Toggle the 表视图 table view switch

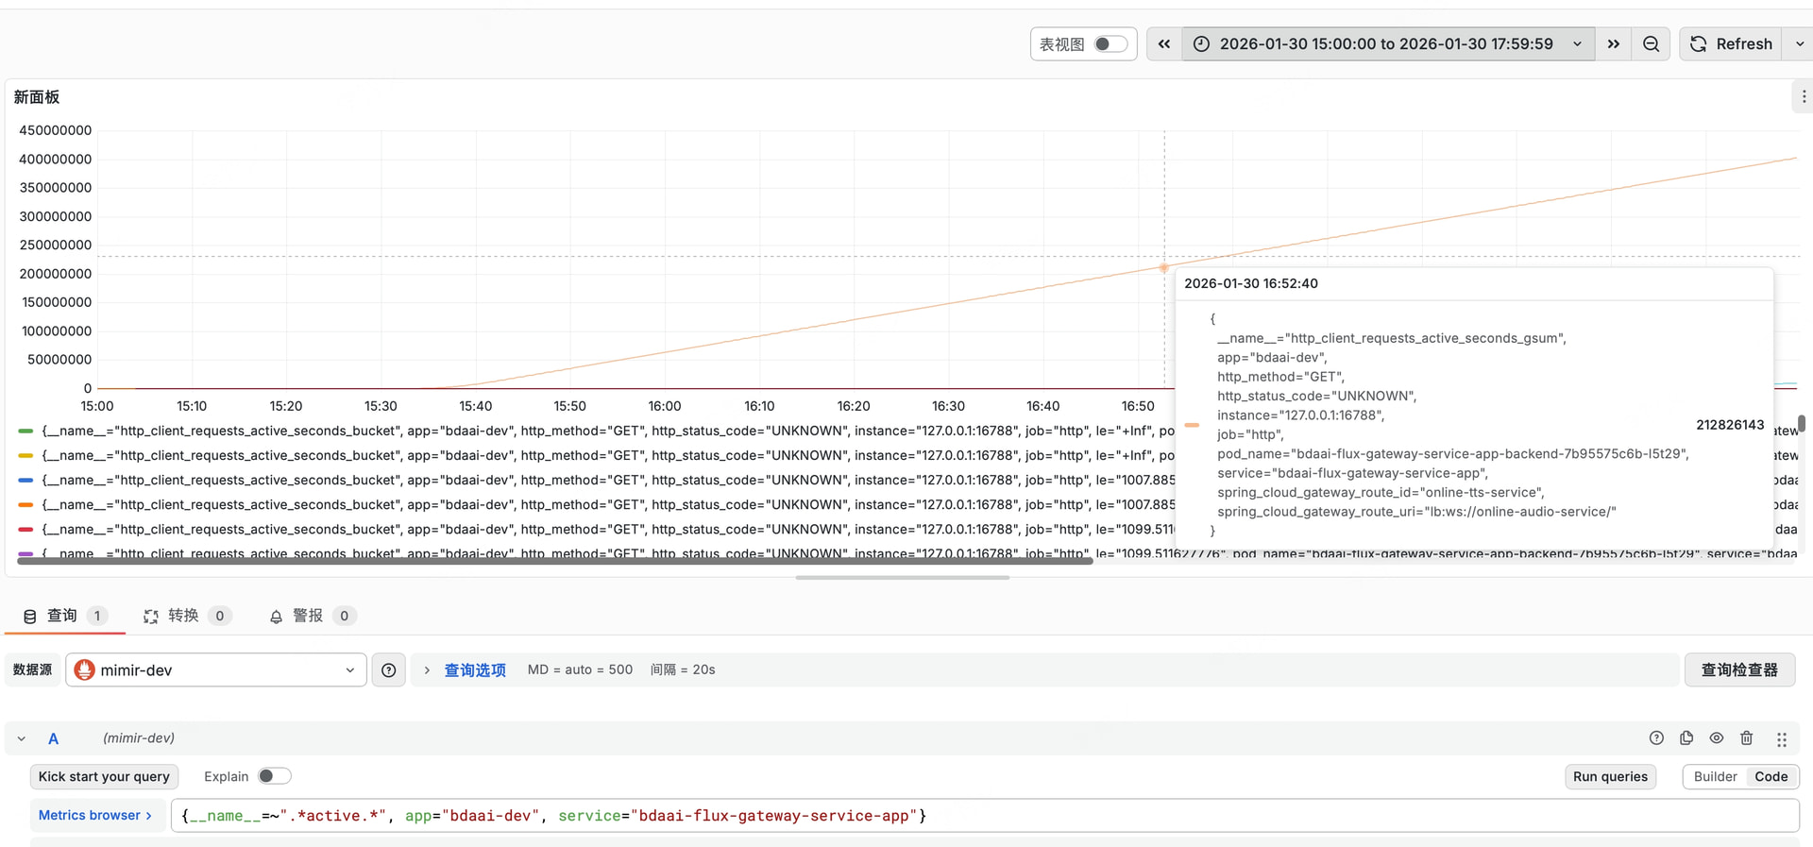click(1110, 43)
